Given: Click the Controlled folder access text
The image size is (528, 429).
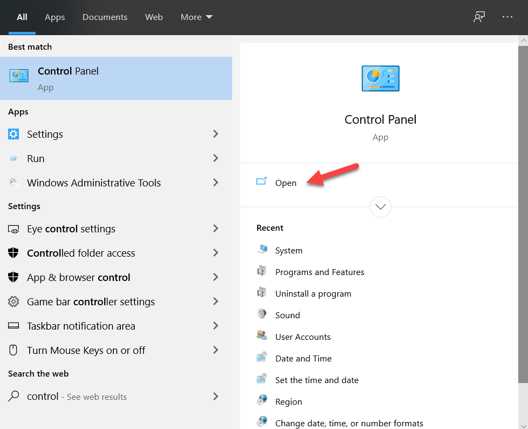Looking at the screenshot, I should click(x=81, y=253).
